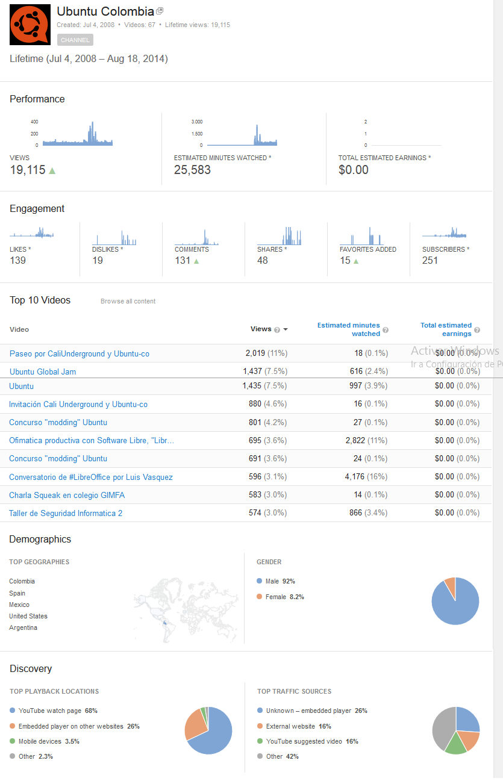Click the DISLIKES count 19
The height and width of the screenshot is (781, 503).
point(98,260)
